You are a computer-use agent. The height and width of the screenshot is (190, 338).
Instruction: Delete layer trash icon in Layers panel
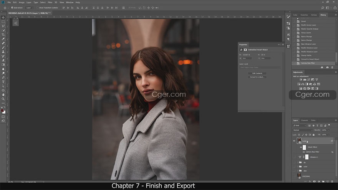[x=332, y=182]
